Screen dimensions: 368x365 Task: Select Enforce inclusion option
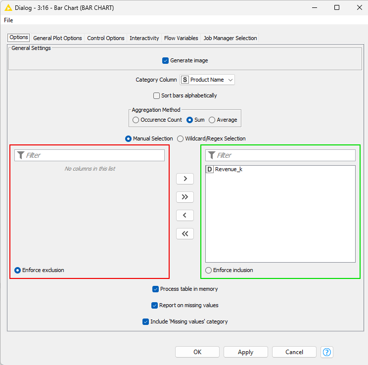[209, 270]
